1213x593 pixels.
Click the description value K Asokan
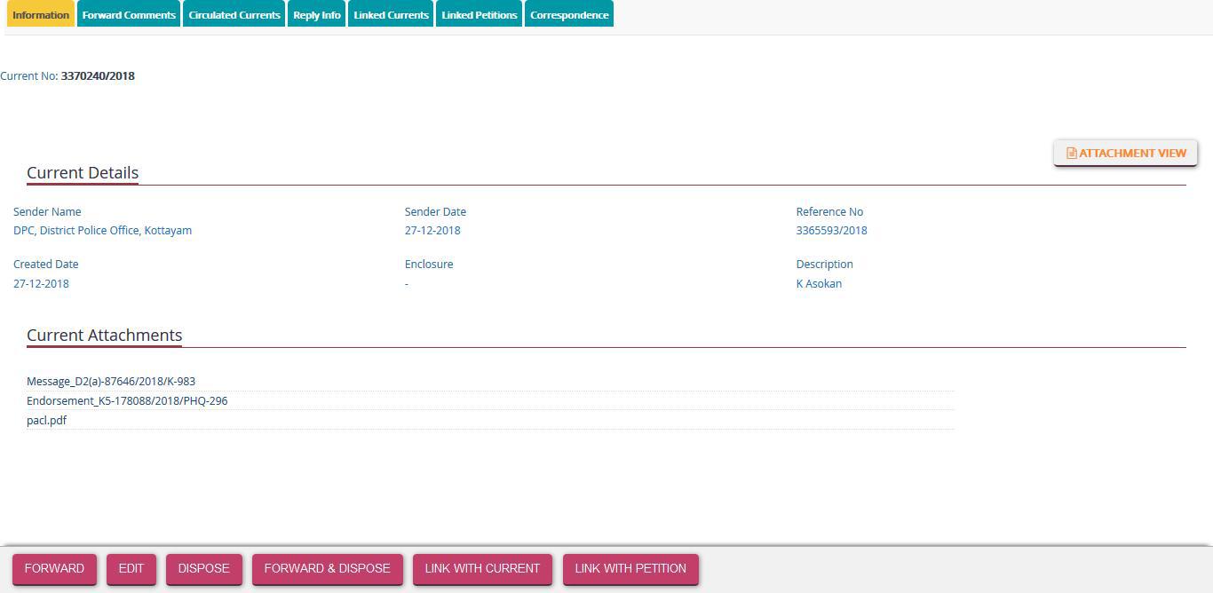[819, 283]
